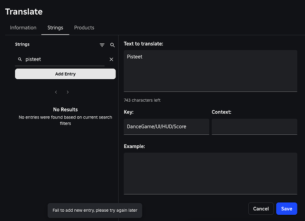305x221 pixels.
Task: Select the Strings tab
Action: pos(55,27)
